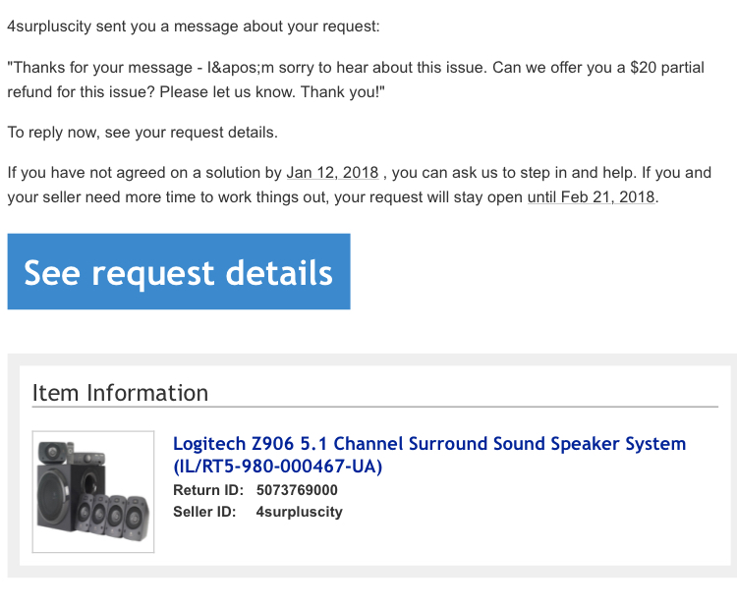
Task: Click 4surpluscity in the opening sentence
Action: coord(50,25)
